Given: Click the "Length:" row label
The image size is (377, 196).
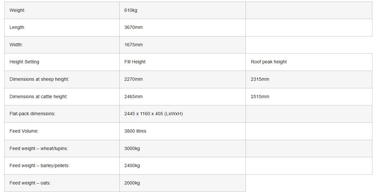Looking at the screenshot, I should 17,28.
